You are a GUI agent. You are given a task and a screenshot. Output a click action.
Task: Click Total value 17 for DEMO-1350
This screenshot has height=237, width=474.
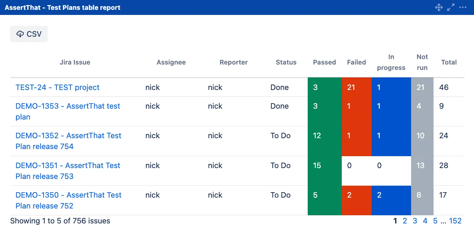coord(443,195)
